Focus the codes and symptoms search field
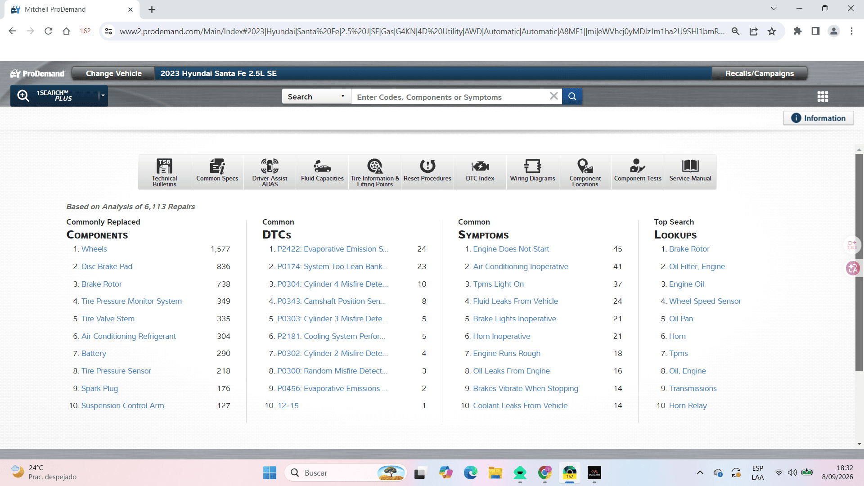Viewport: 864px width, 486px height. click(450, 96)
